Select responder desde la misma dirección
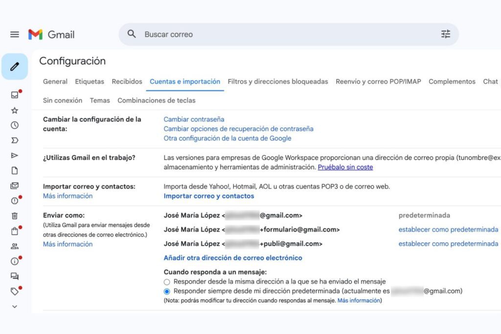This screenshot has width=501, height=334. pyautogui.click(x=167, y=281)
